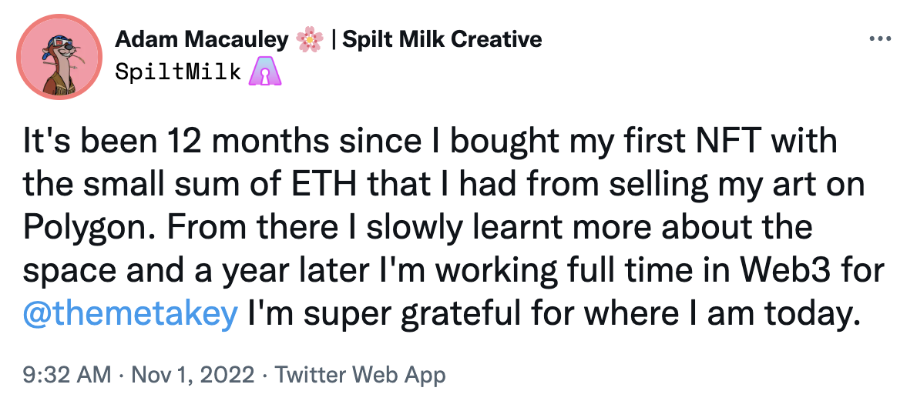Select the SpiltMilk username handle
Image resolution: width=917 pixels, height=411 pixels.
[x=180, y=72]
